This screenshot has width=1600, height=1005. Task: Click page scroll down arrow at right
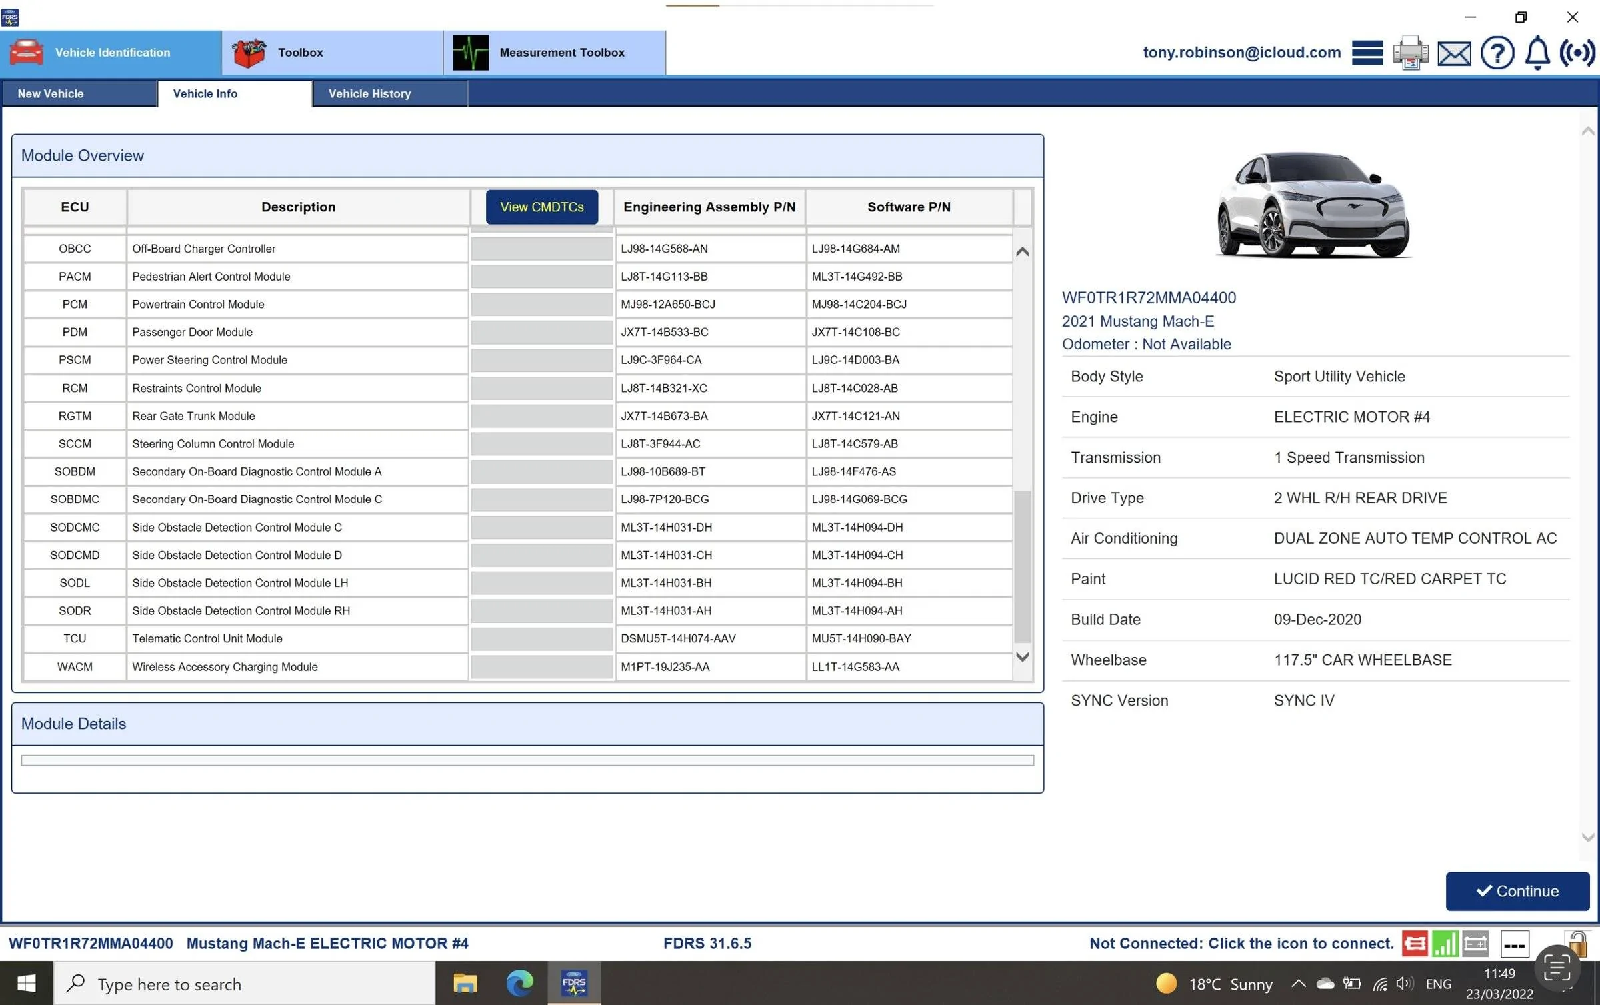tap(1589, 838)
